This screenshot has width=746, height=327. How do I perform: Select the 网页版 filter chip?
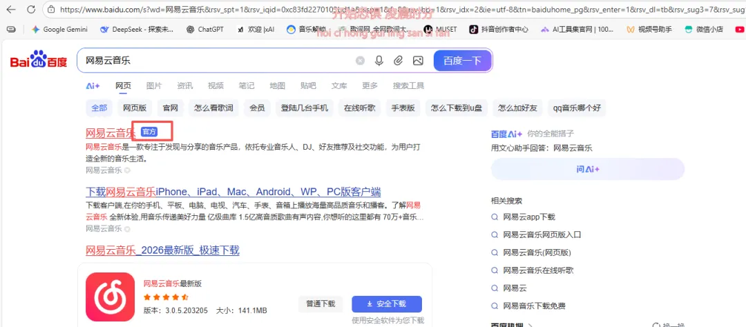135,108
